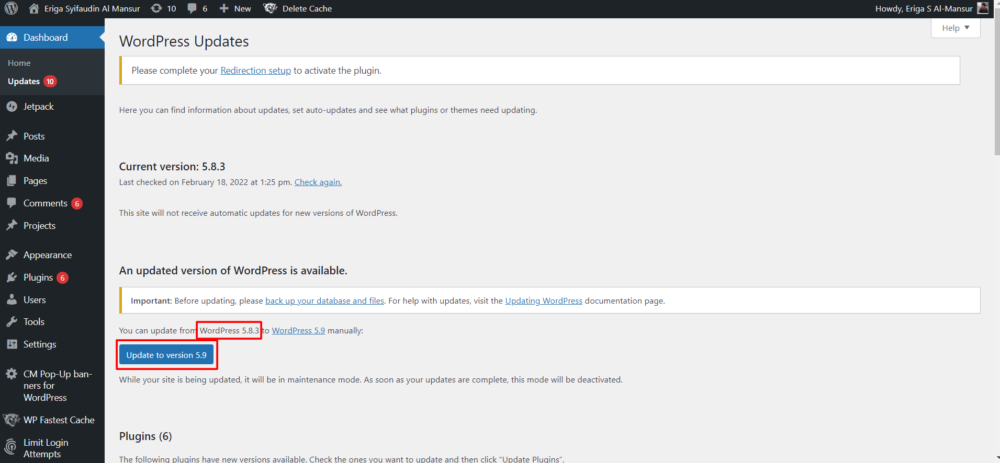The height and width of the screenshot is (463, 1000).
Task: Go to Home submenu item
Action: pos(19,63)
